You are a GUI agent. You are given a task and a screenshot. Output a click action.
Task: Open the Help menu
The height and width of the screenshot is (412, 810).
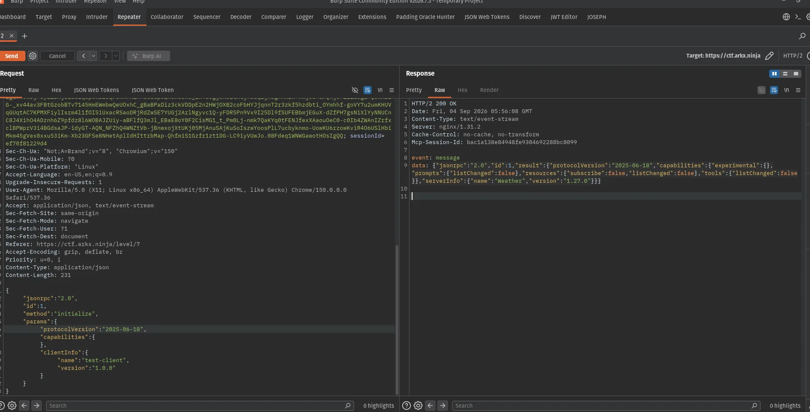[x=138, y=2]
